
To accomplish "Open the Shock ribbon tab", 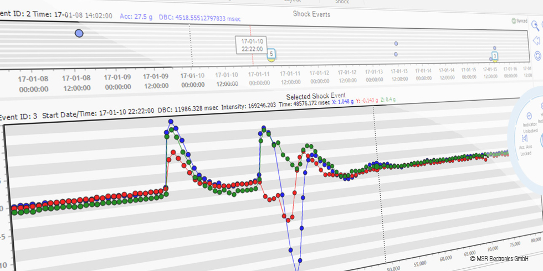I will point(342,2).
